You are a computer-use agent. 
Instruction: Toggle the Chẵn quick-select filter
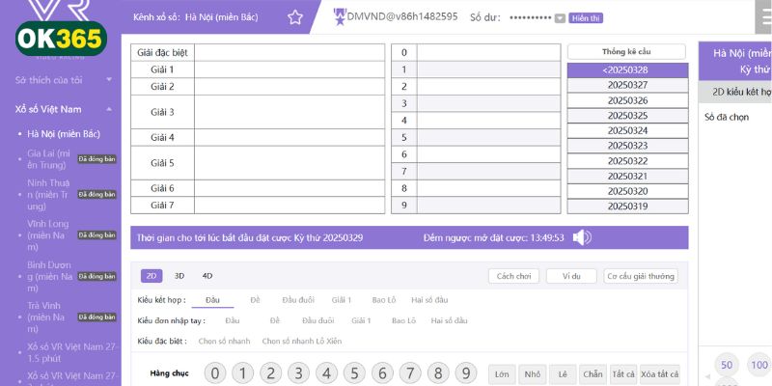click(x=593, y=373)
